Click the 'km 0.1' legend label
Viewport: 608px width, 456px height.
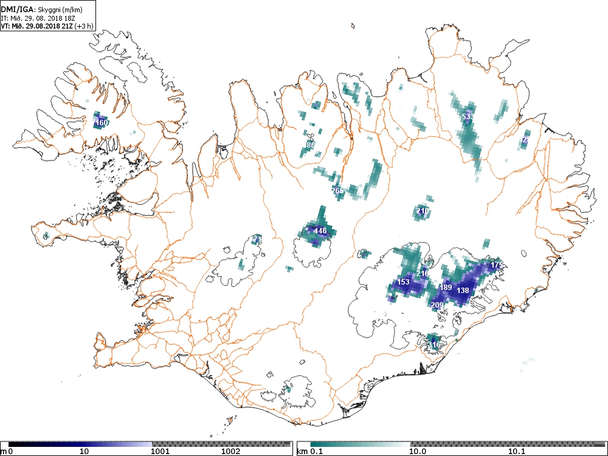(309, 451)
